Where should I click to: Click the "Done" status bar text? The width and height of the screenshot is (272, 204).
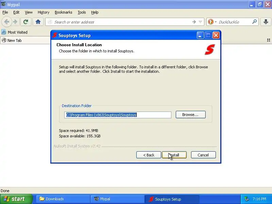pos(5,191)
